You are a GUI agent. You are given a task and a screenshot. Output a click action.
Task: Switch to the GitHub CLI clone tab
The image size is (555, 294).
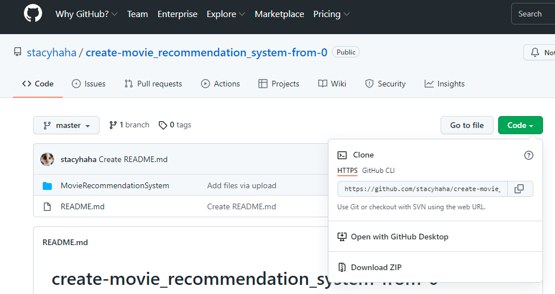pos(379,171)
